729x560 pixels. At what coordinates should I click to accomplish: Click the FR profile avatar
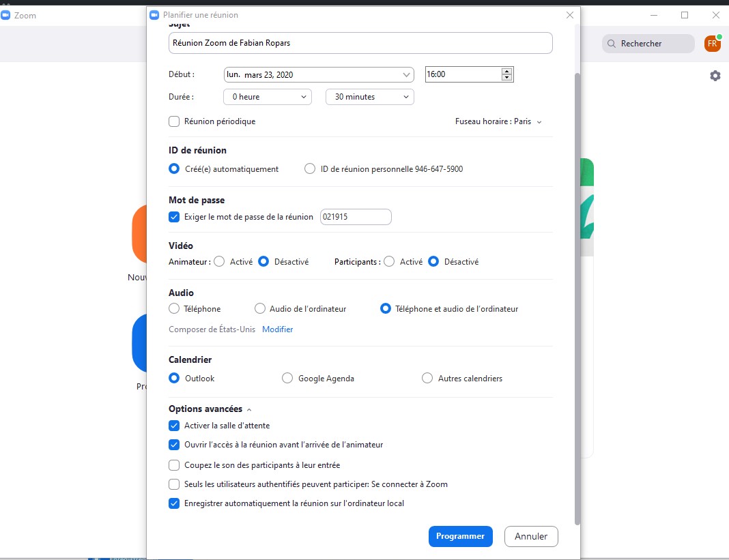coord(712,43)
